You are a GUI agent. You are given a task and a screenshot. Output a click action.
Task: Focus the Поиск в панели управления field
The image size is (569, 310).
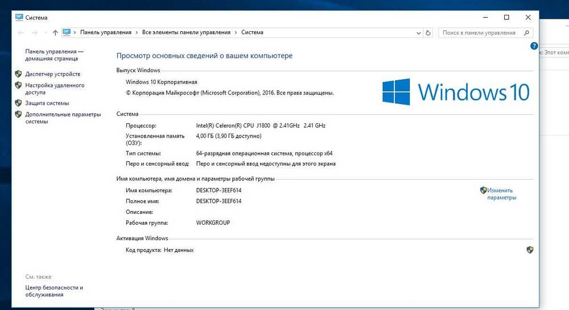[x=485, y=32]
